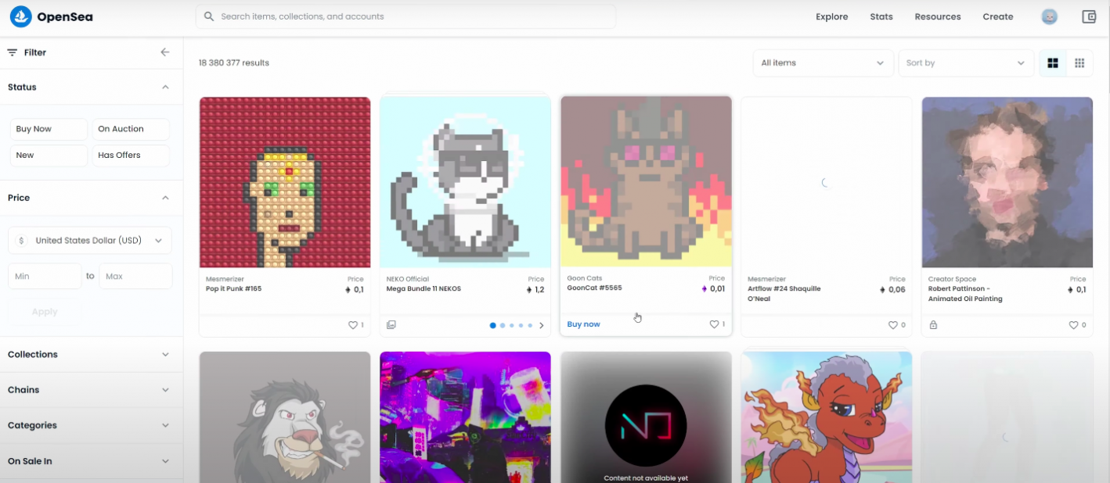Screen dimensions: 1110x483
Task: Toggle the On Auction status filter
Action: 131,129
